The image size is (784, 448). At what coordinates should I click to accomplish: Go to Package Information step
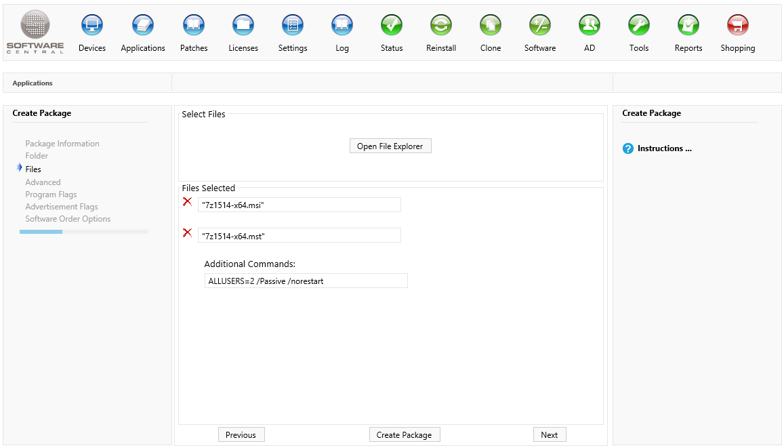tap(62, 144)
